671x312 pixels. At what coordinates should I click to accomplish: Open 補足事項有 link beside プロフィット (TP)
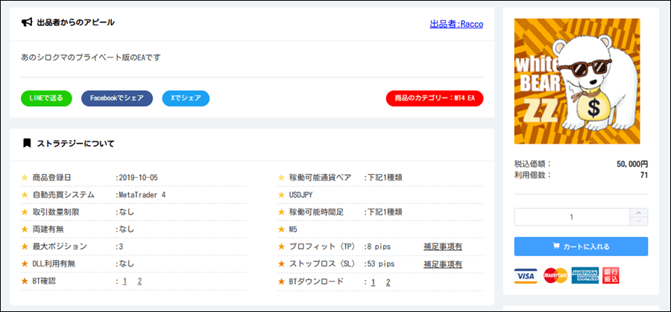443,246
